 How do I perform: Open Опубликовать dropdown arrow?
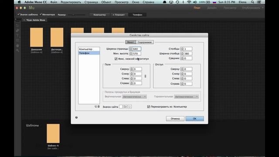point(262,8)
